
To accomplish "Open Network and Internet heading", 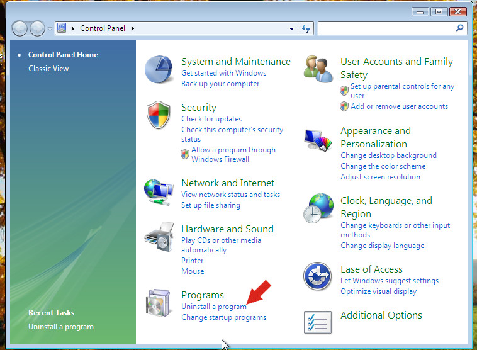I will point(228,183).
